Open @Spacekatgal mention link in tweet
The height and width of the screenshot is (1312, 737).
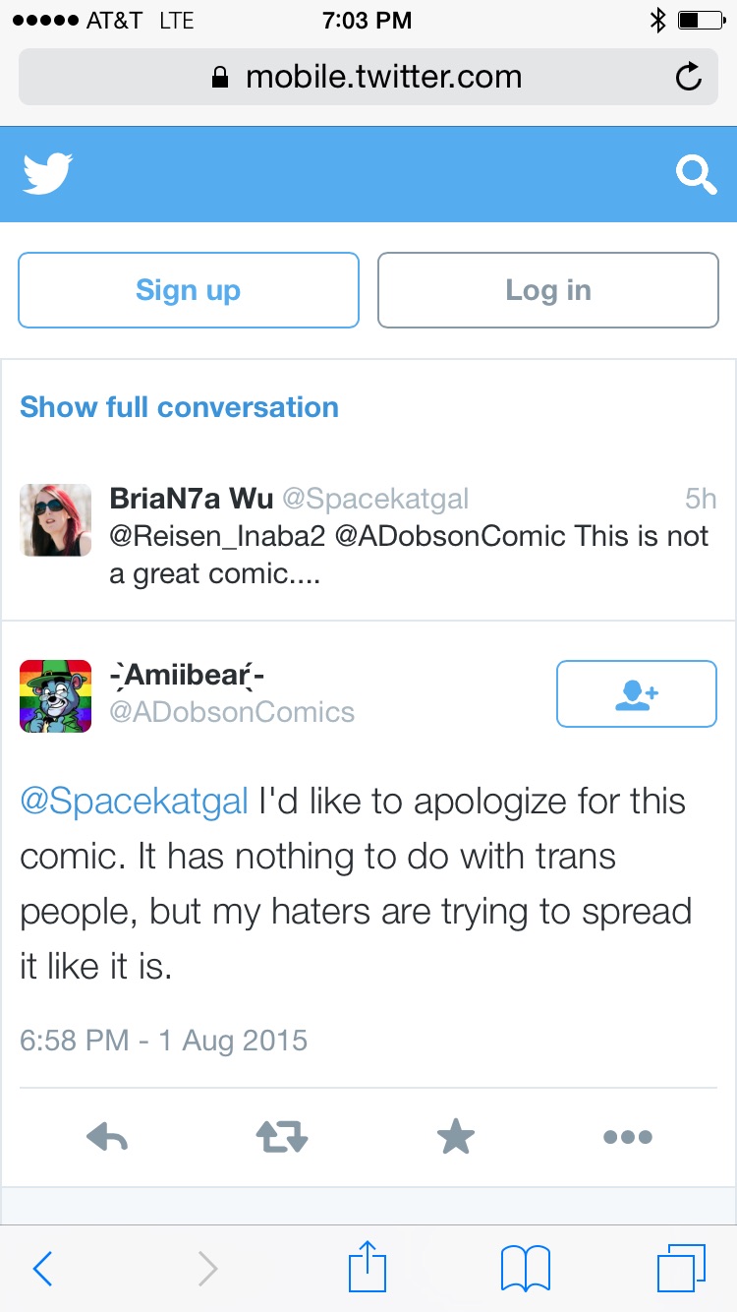(x=135, y=802)
